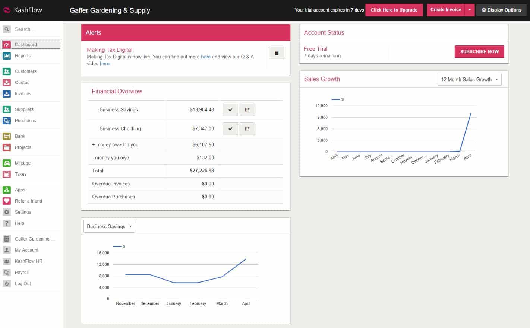Click the Bank card icon
The width and height of the screenshot is (530, 328).
[7, 136]
